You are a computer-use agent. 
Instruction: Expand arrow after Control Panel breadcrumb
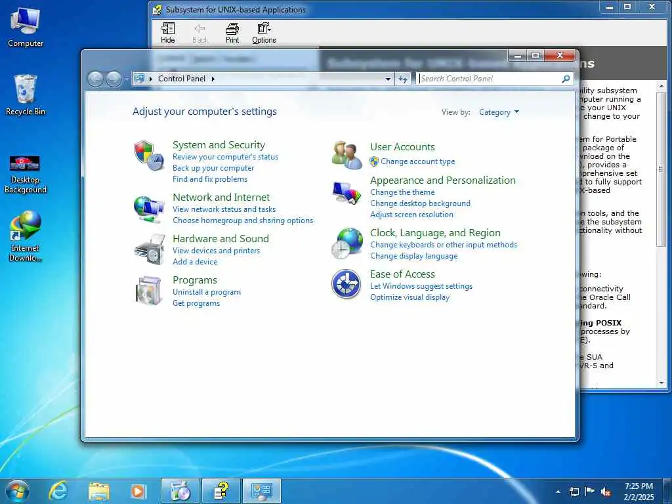coord(213,79)
